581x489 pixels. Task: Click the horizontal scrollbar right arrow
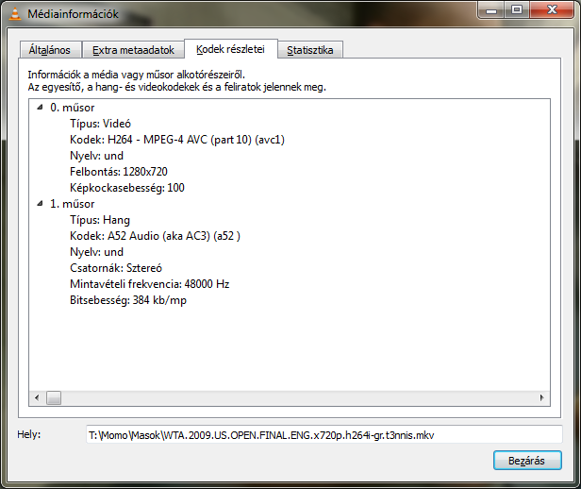(x=542, y=397)
